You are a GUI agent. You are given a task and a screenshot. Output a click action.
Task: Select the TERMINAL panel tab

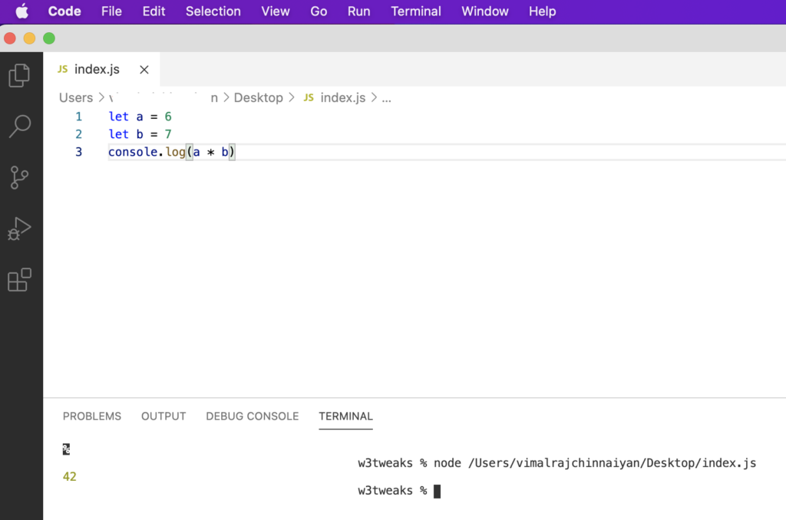[x=346, y=416]
